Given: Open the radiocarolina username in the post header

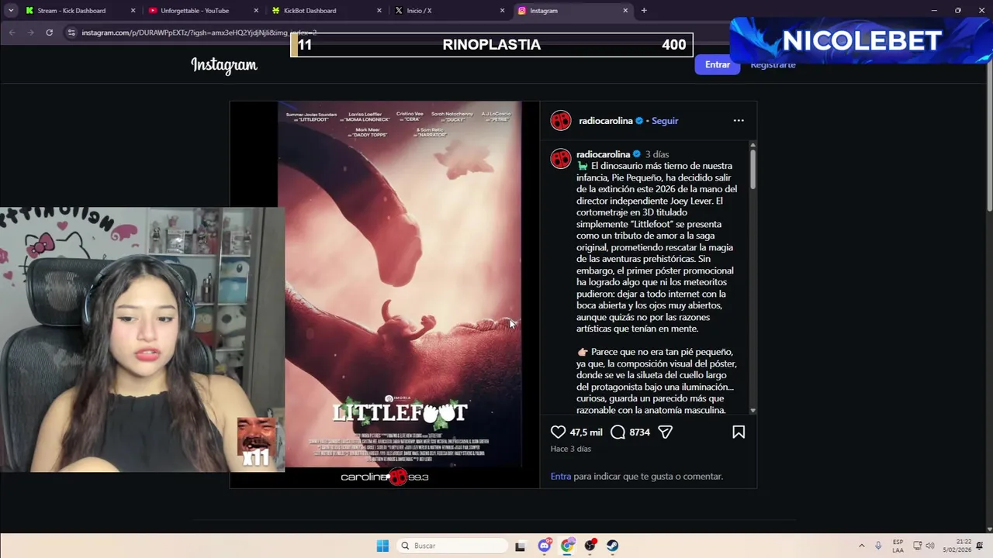Looking at the screenshot, I should [x=606, y=121].
